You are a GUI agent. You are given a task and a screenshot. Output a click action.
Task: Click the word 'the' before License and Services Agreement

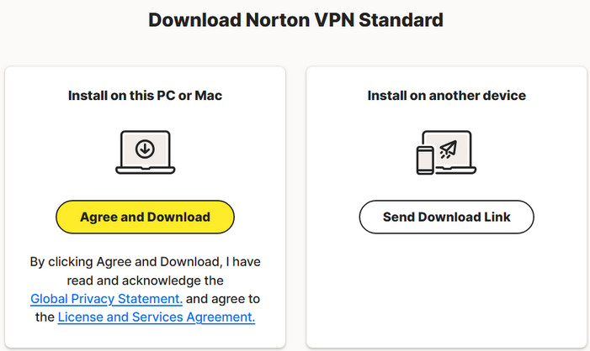click(x=44, y=317)
